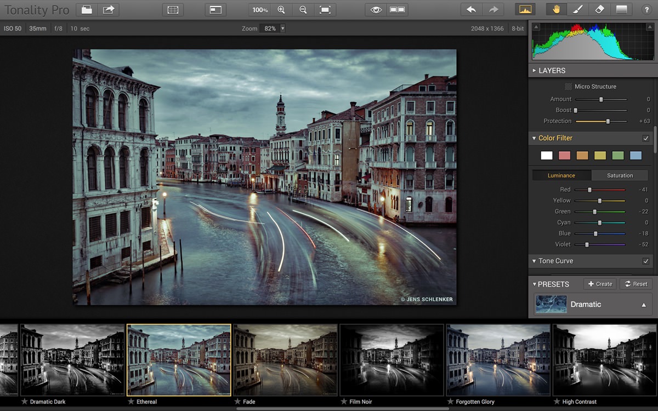
Task: Pick the green color filter swatch
Action: (x=618, y=156)
